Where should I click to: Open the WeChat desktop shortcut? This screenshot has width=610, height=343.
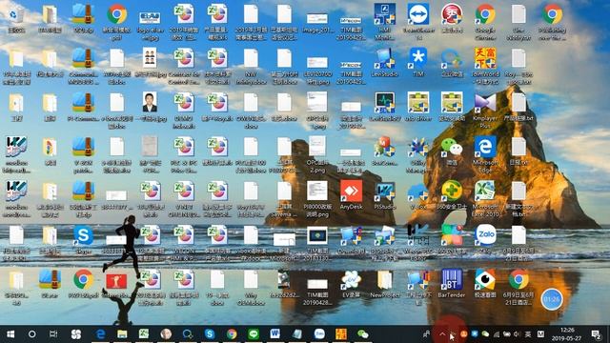click(x=452, y=148)
